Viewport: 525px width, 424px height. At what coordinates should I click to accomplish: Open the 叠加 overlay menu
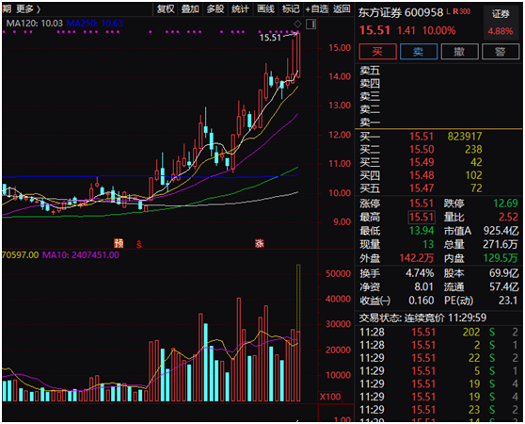click(x=190, y=9)
